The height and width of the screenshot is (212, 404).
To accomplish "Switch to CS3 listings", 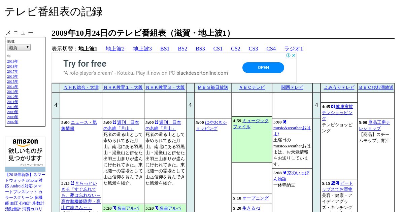I will (253, 49).
